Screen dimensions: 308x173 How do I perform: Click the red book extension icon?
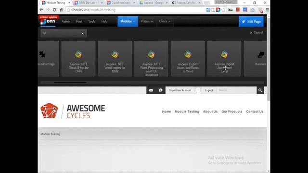(238, 10)
